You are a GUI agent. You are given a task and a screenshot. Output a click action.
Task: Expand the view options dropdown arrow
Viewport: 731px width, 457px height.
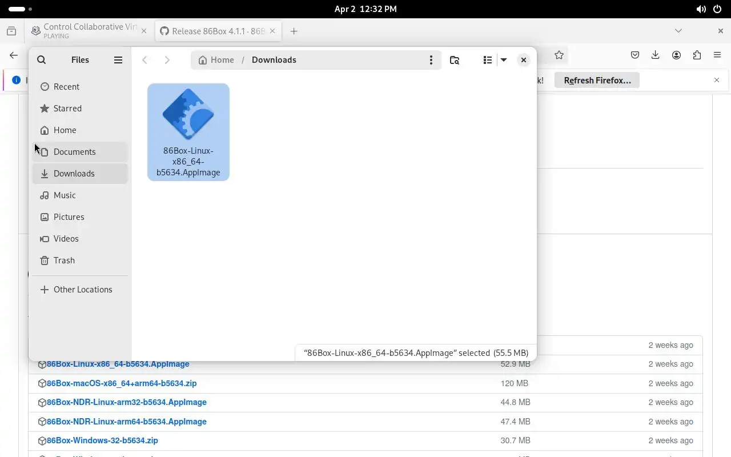pos(504,59)
